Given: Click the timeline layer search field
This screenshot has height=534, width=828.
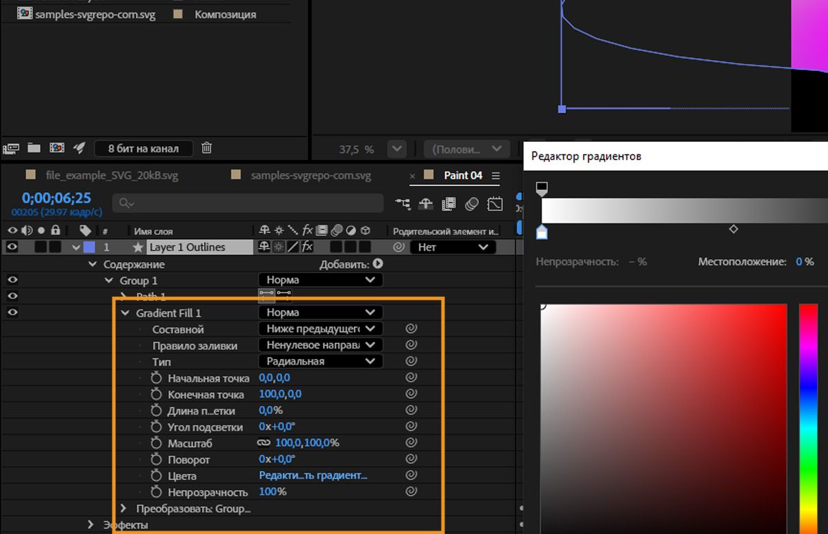Looking at the screenshot, I should coord(248,203).
